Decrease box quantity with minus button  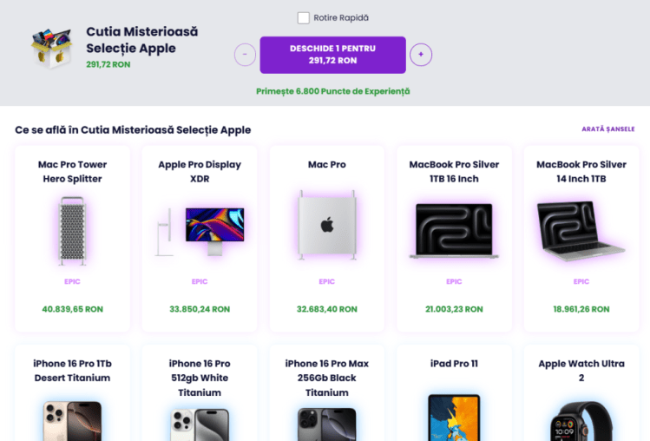[x=245, y=55]
